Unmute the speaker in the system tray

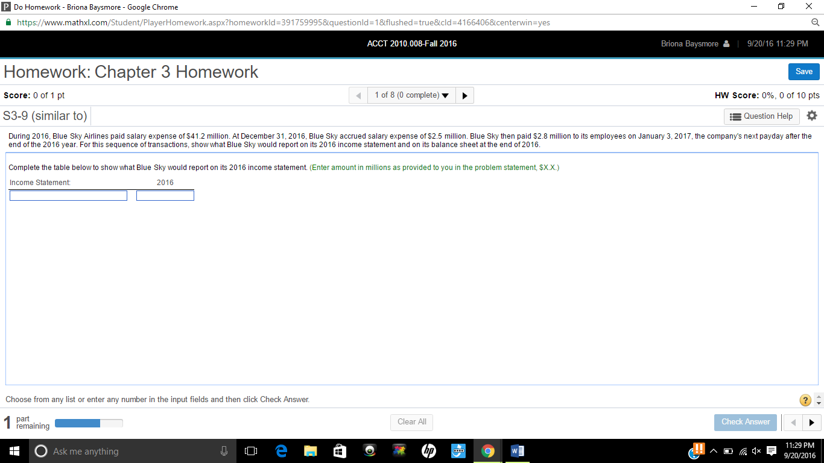pos(756,450)
